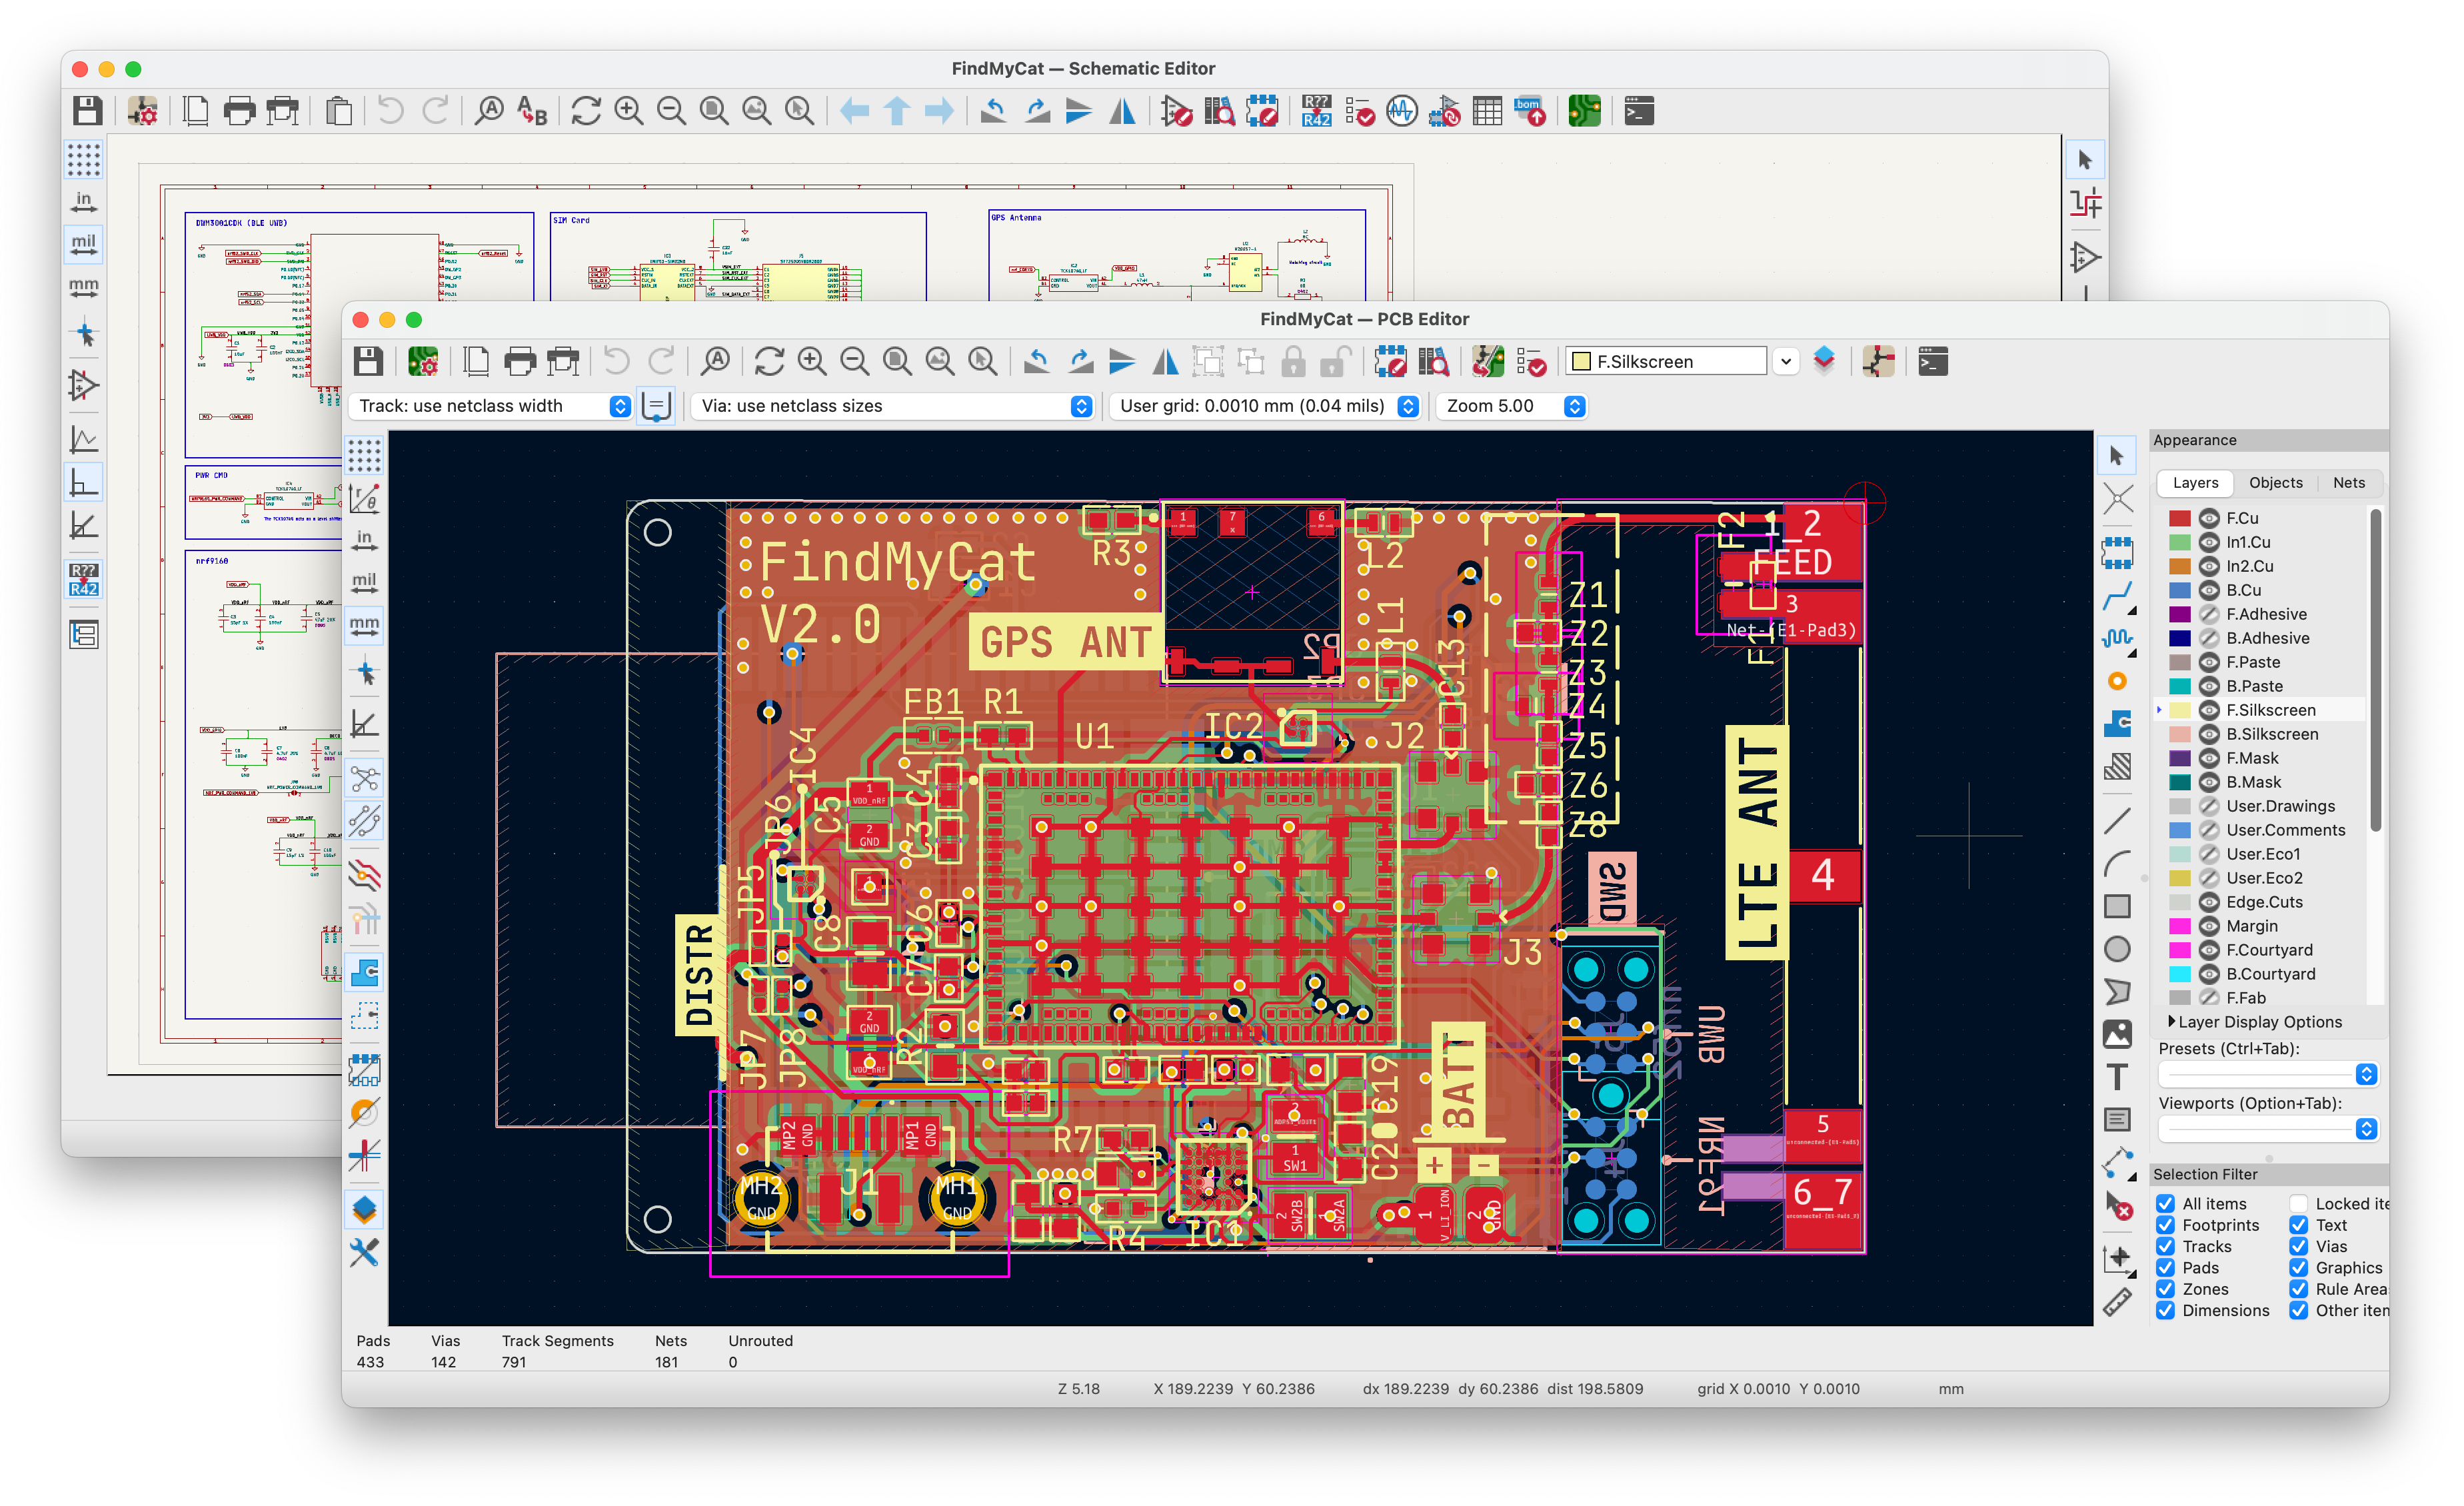The height and width of the screenshot is (1506, 2464).
Task: Select the B.Silkscreen layer row
Action: (2271, 734)
